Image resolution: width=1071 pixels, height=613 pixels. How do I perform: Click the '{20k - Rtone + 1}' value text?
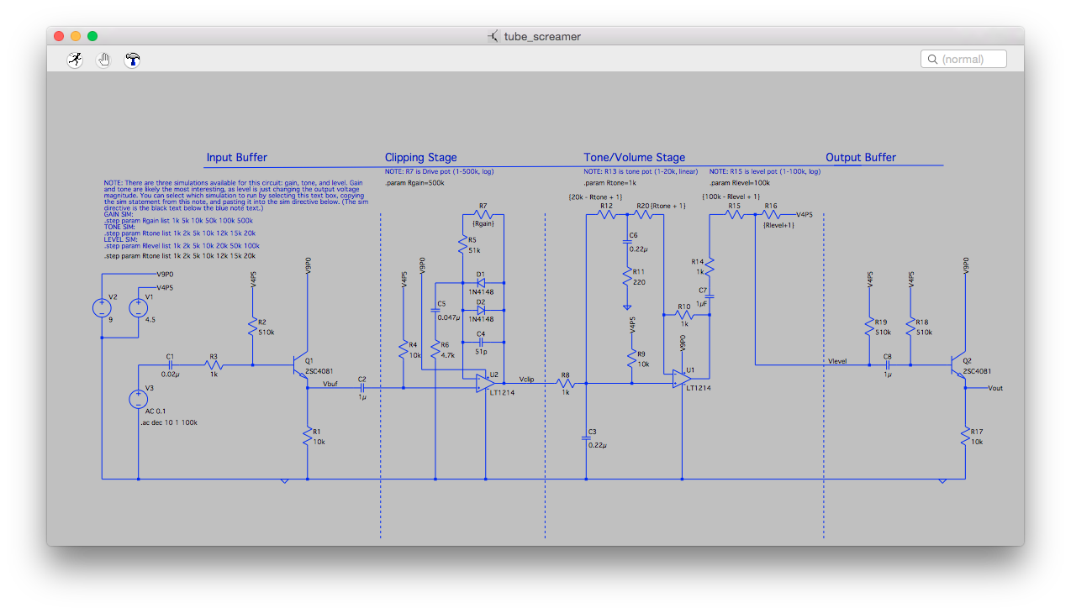click(x=595, y=196)
